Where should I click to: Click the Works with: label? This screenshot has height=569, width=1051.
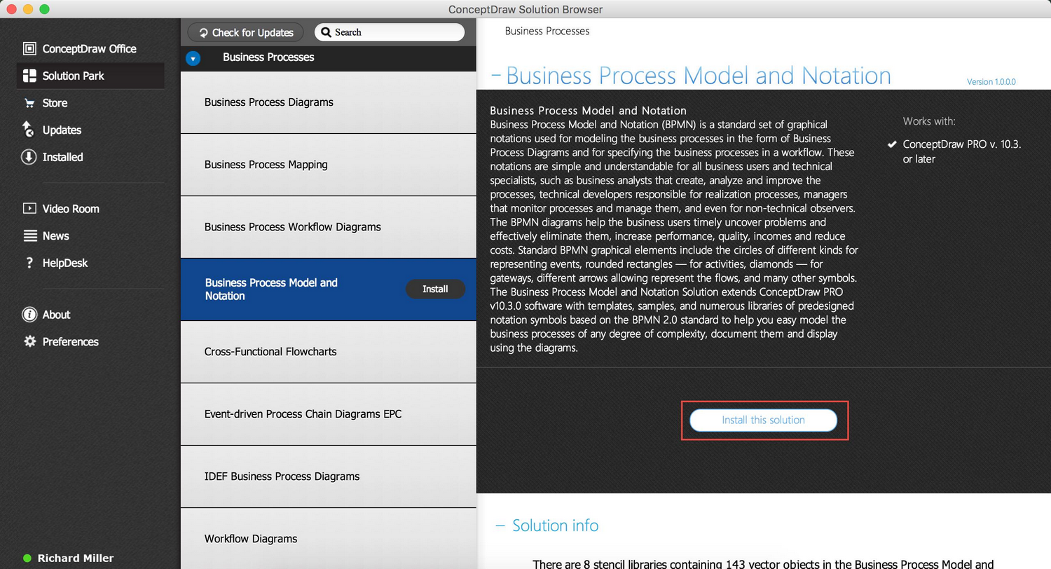(x=929, y=121)
